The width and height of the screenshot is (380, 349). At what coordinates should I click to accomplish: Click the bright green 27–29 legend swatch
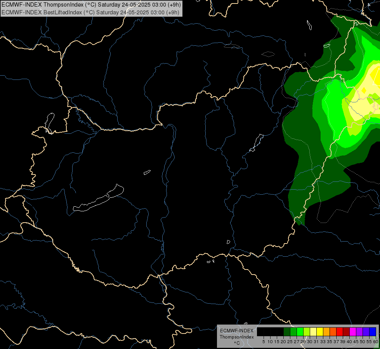(300, 332)
